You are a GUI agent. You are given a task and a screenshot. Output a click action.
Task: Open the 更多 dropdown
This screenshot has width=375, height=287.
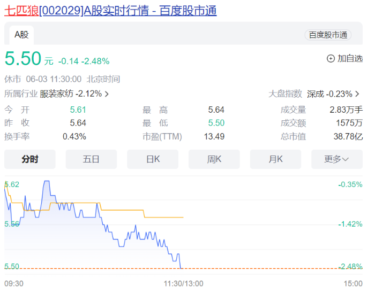point(337,159)
